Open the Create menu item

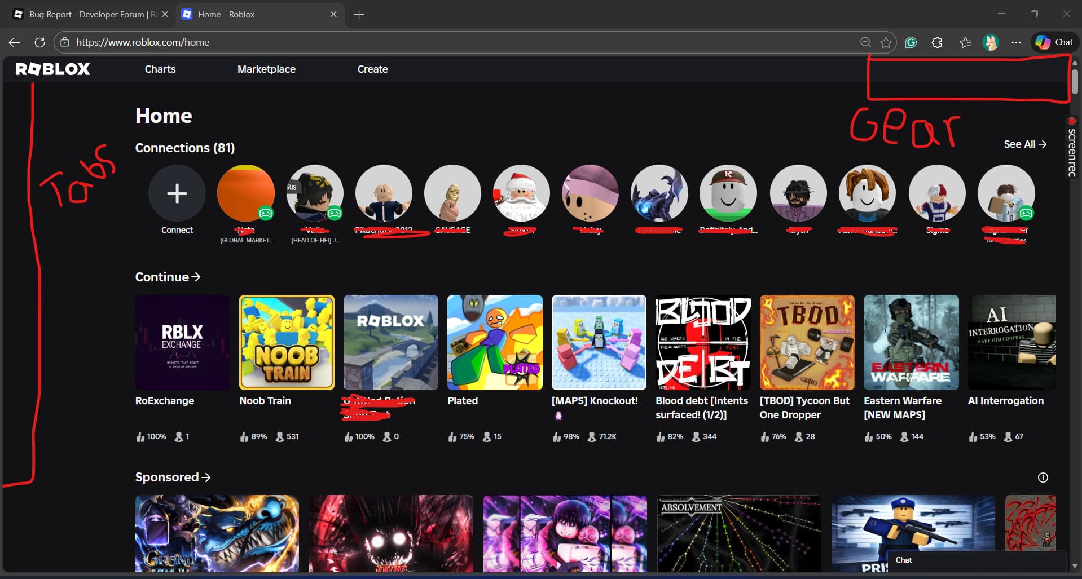pyautogui.click(x=372, y=69)
